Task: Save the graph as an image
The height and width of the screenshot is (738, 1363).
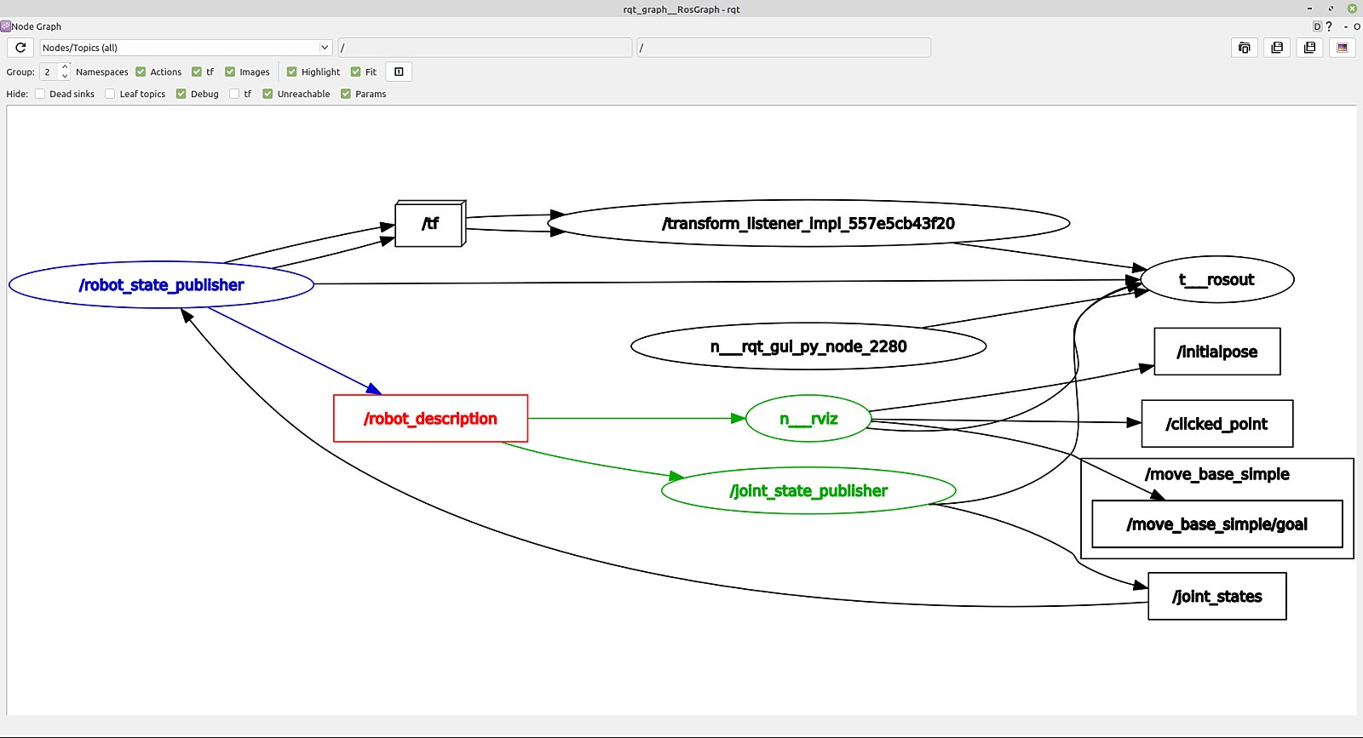Action: pos(1343,48)
